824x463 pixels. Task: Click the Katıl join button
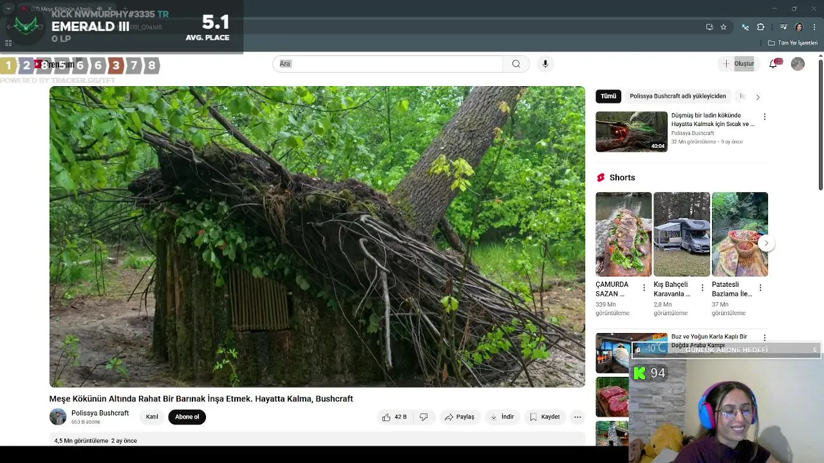[152, 417]
